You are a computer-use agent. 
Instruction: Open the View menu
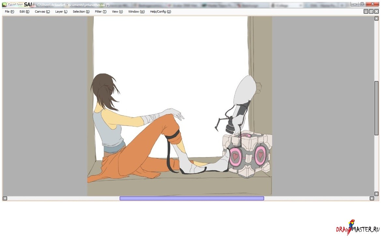[117, 12]
